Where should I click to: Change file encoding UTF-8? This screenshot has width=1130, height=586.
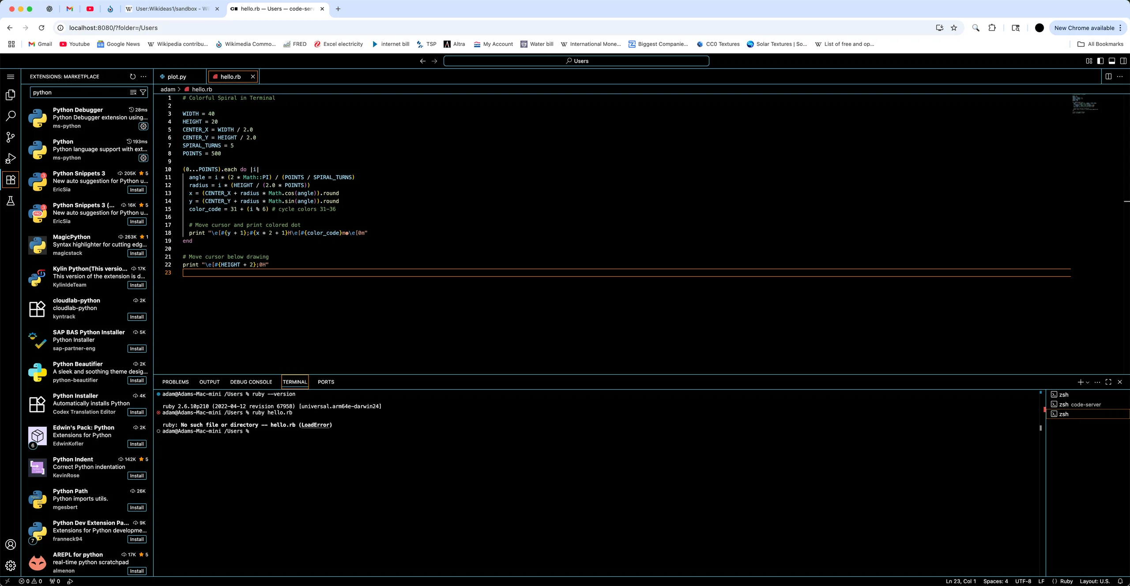pos(1023,581)
